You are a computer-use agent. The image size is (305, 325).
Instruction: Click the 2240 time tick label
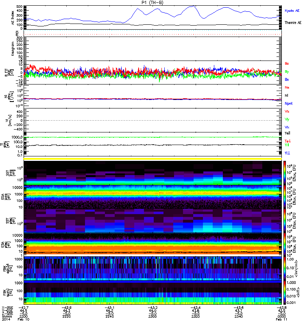click(109, 316)
